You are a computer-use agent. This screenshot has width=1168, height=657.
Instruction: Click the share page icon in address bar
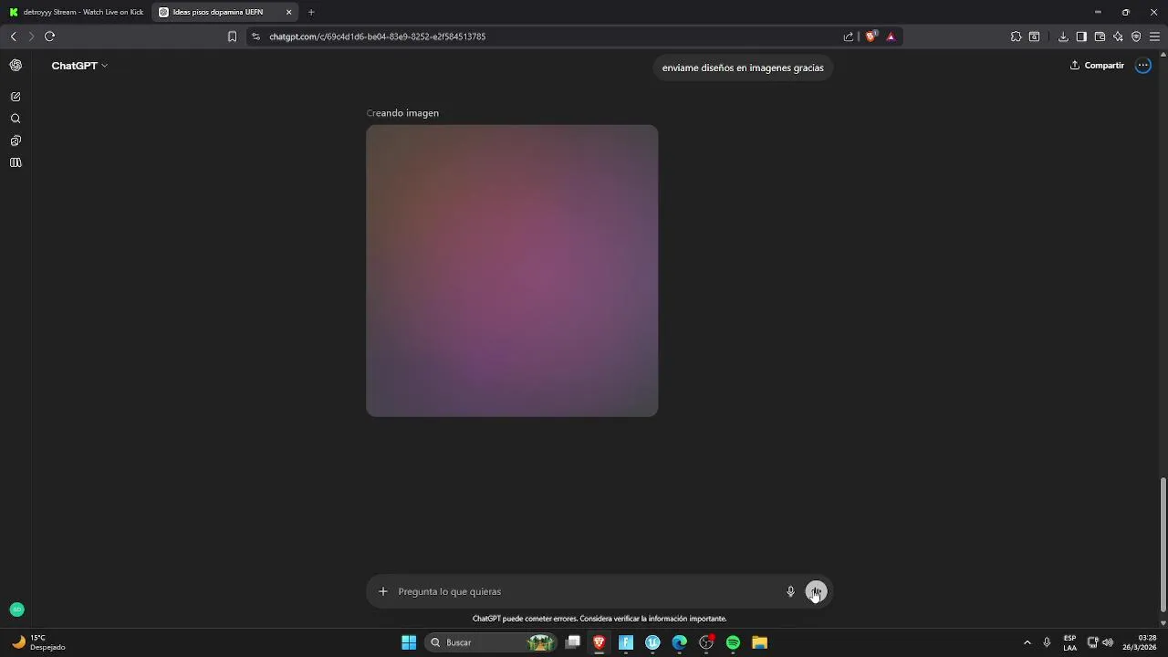click(849, 36)
